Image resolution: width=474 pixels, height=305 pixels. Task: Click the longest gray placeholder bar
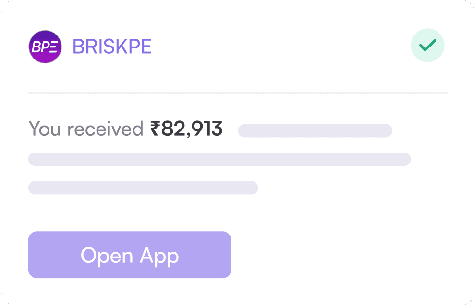coord(219,159)
